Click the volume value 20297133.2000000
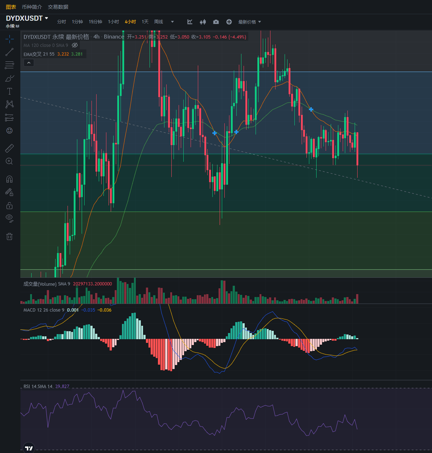 [x=93, y=284]
